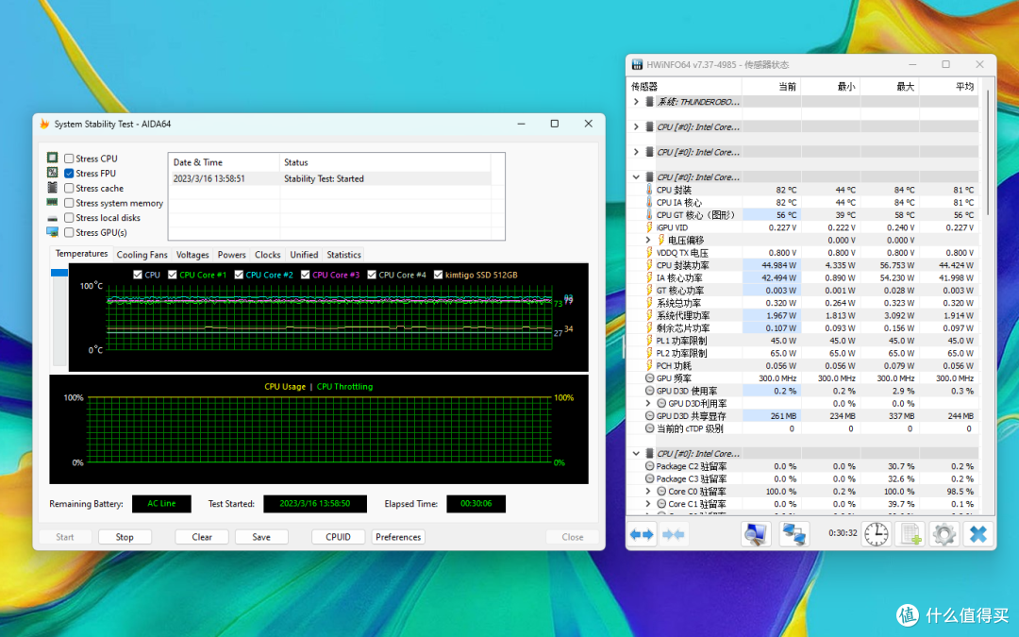Enable the Stress CPU checkbox
1019x637 pixels.
tap(69, 158)
